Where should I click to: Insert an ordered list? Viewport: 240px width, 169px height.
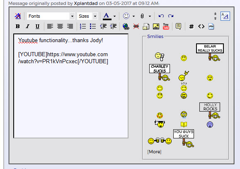coord(83,26)
